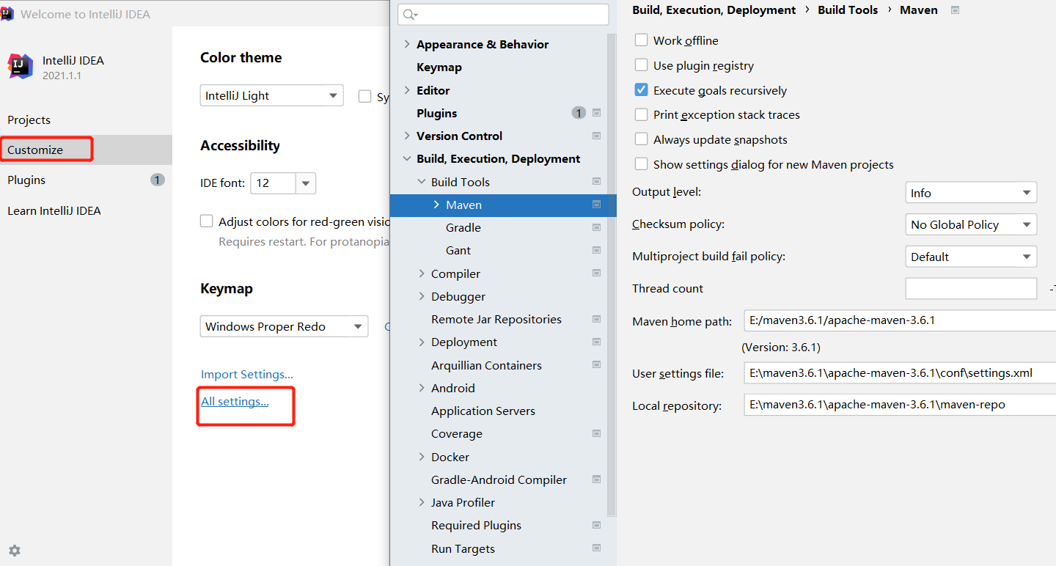Click the Maven home path field
Screen dimensions: 1056x566
tap(900, 320)
